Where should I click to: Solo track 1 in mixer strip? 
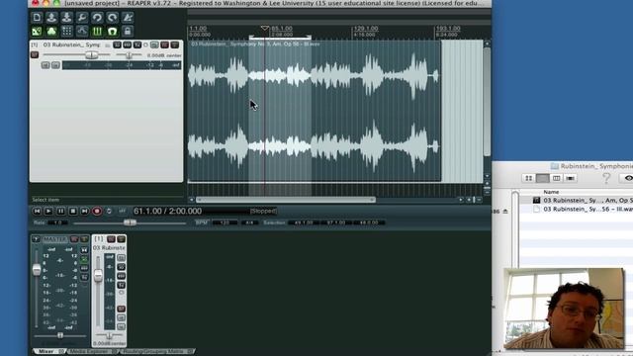click(121, 239)
